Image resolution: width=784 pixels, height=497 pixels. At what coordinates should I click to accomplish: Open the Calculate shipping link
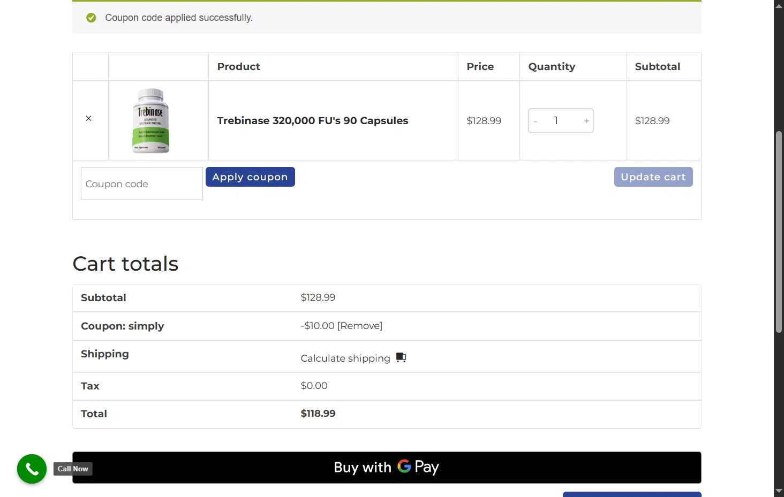[345, 358]
